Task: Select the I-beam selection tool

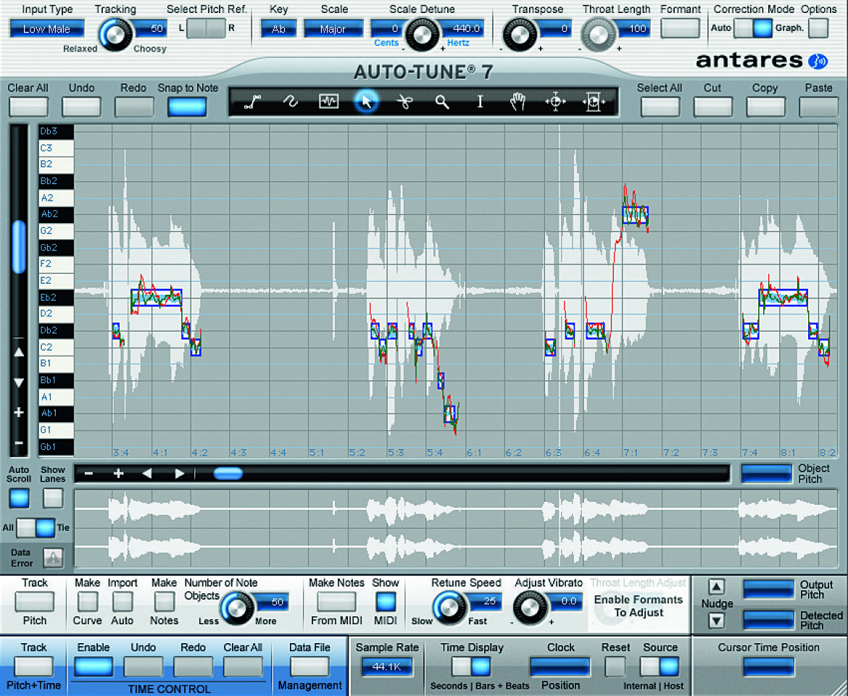Action: pyautogui.click(x=480, y=101)
